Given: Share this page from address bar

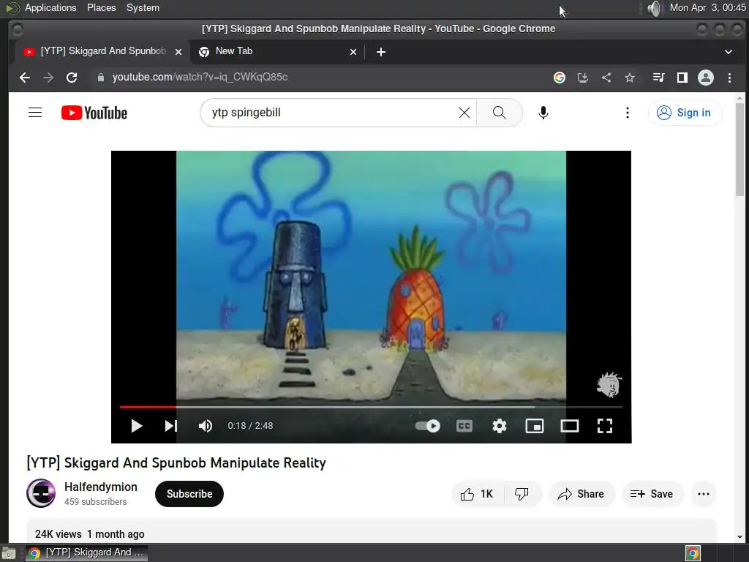Looking at the screenshot, I should click(x=606, y=78).
